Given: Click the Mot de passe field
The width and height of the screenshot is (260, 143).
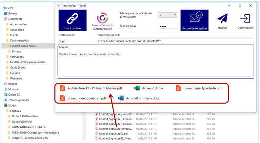Looking at the screenshot, I should [168, 26].
